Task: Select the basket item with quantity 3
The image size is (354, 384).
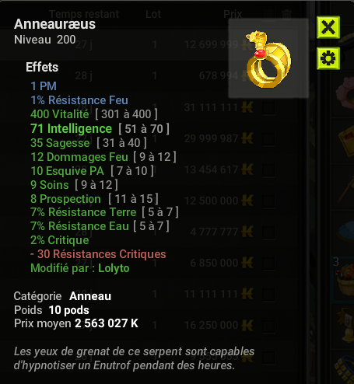Action: (x=343, y=279)
